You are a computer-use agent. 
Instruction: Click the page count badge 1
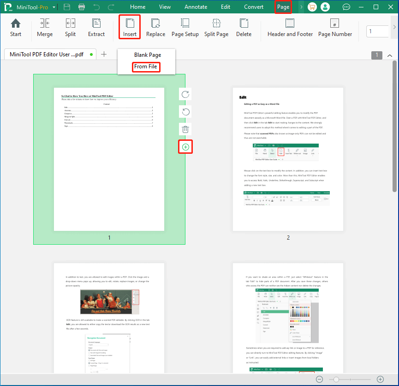(376, 55)
